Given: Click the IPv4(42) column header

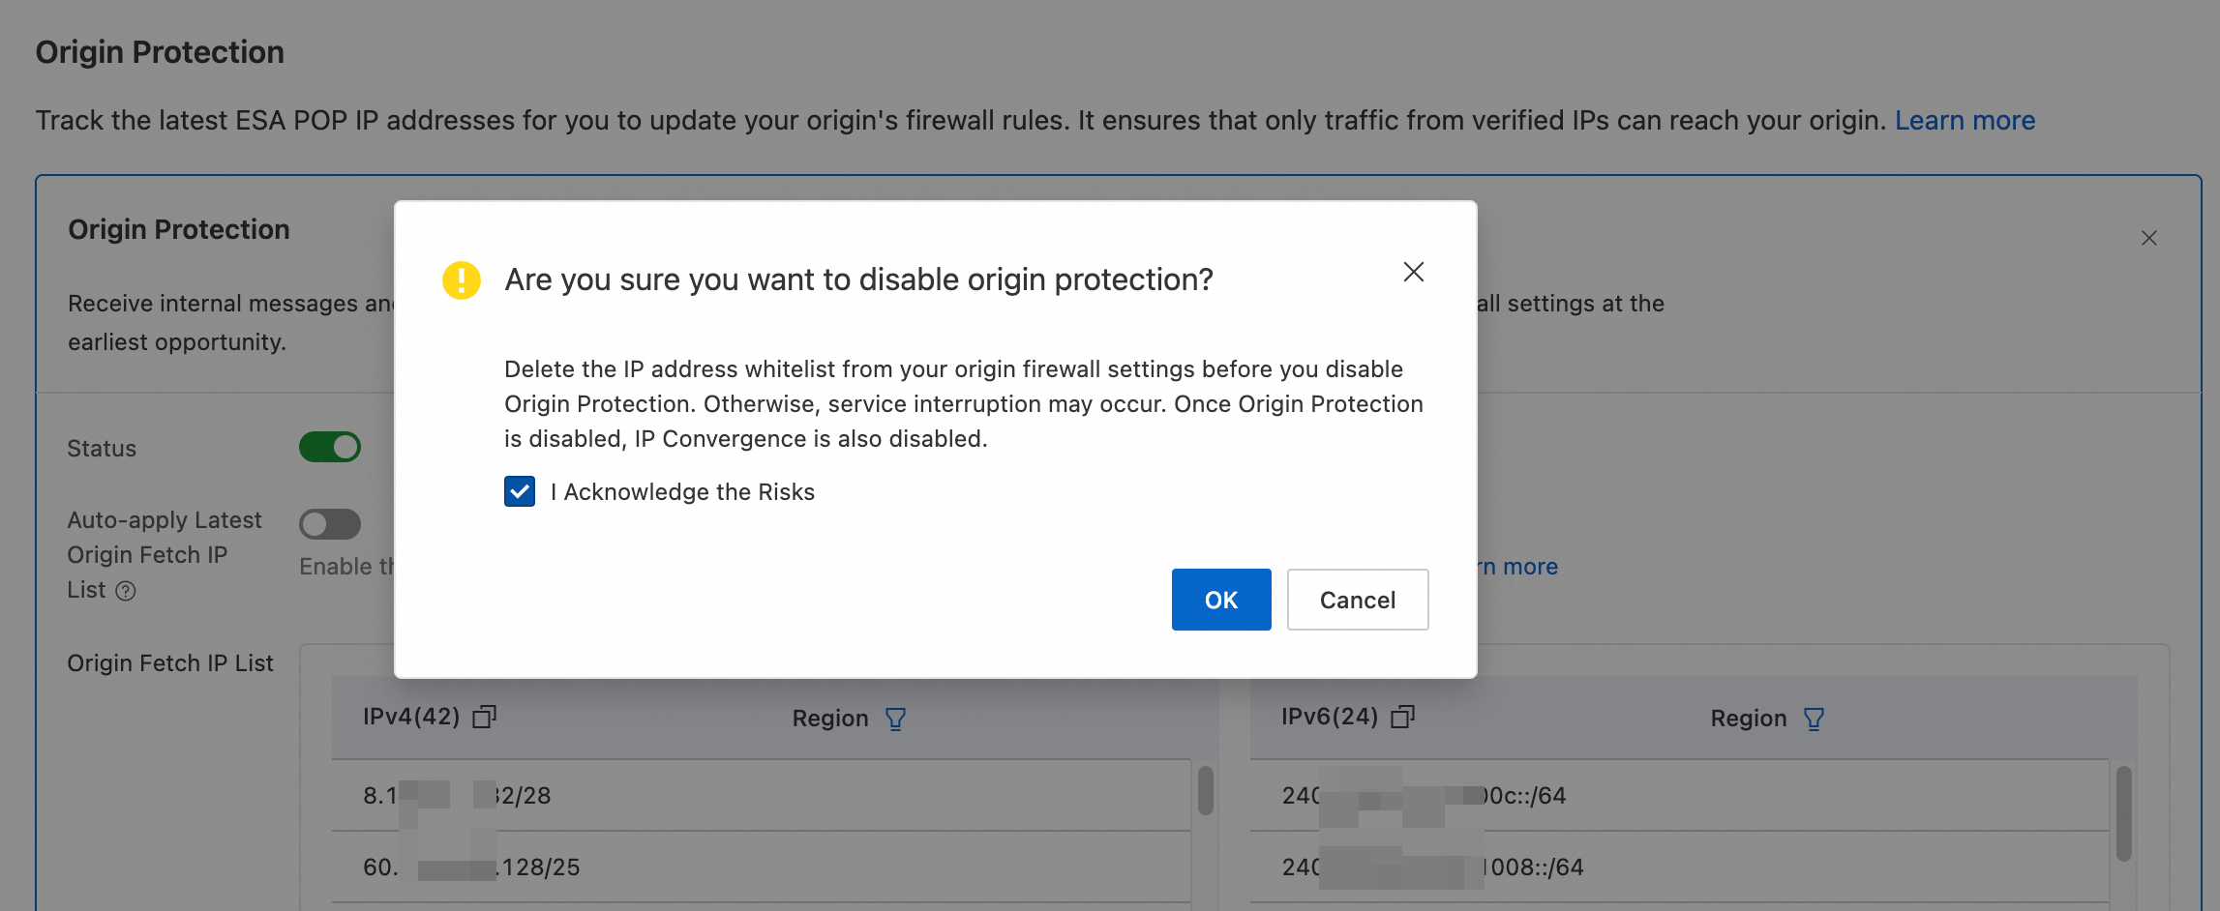Looking at the screenshot, I should [411, 717].
